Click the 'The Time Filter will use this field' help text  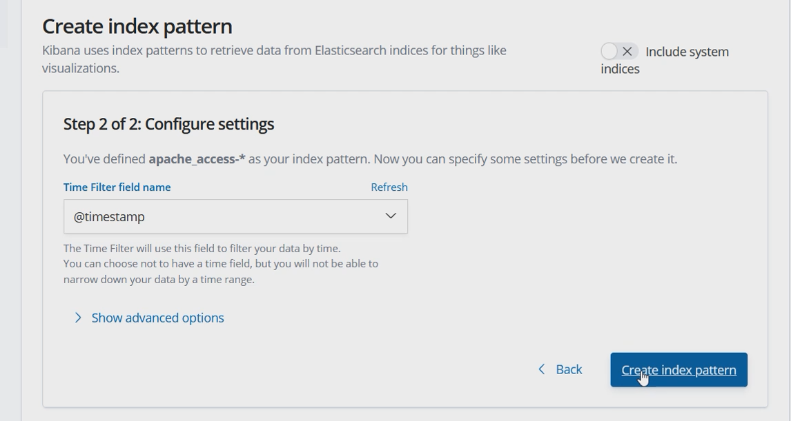pos(202,248)
